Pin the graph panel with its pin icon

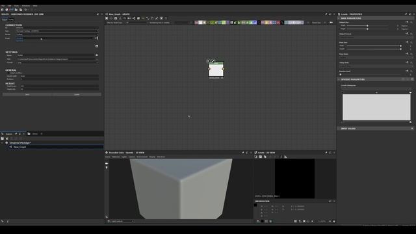[326, 14]
